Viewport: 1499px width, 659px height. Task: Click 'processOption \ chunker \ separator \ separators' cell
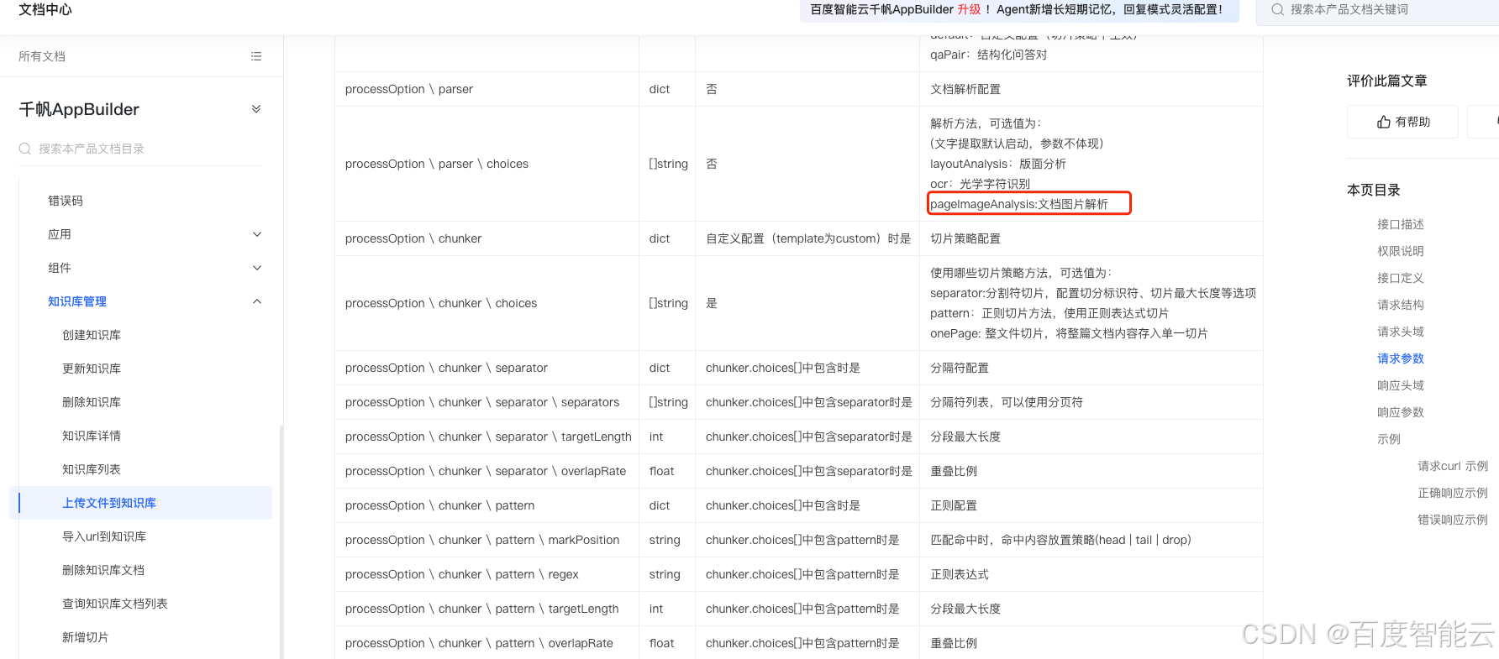[487, 402]
